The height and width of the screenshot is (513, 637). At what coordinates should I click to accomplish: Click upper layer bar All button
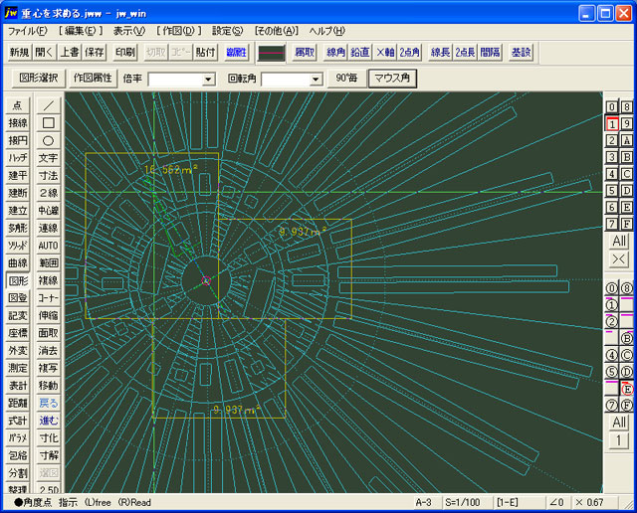tap(619, 241)
